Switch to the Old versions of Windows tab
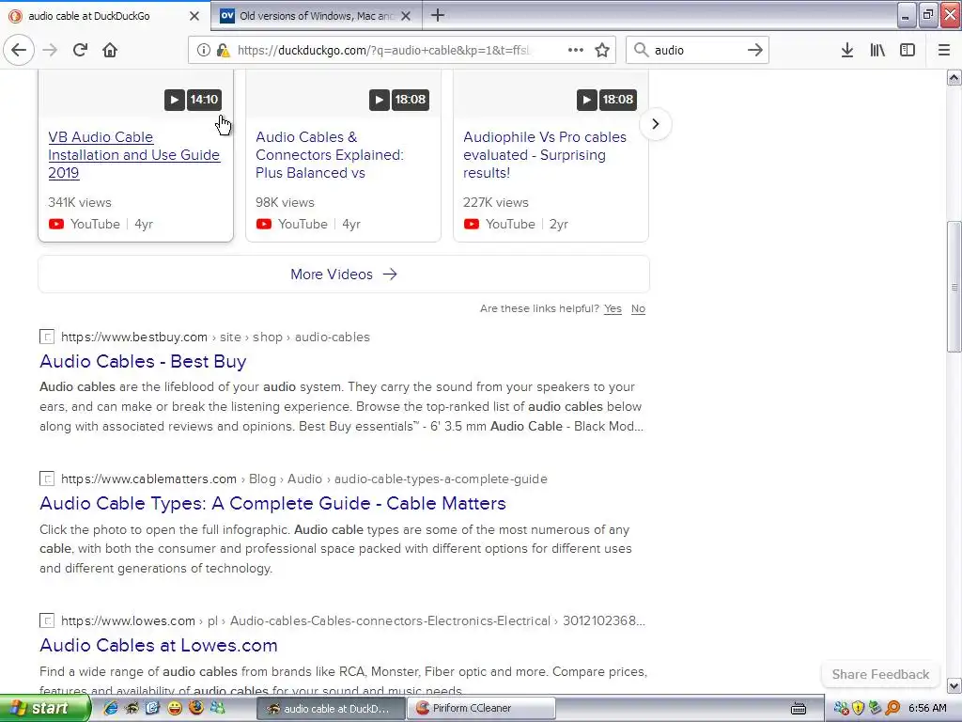This screenshot has height=722, width=962. coord(316,16)
